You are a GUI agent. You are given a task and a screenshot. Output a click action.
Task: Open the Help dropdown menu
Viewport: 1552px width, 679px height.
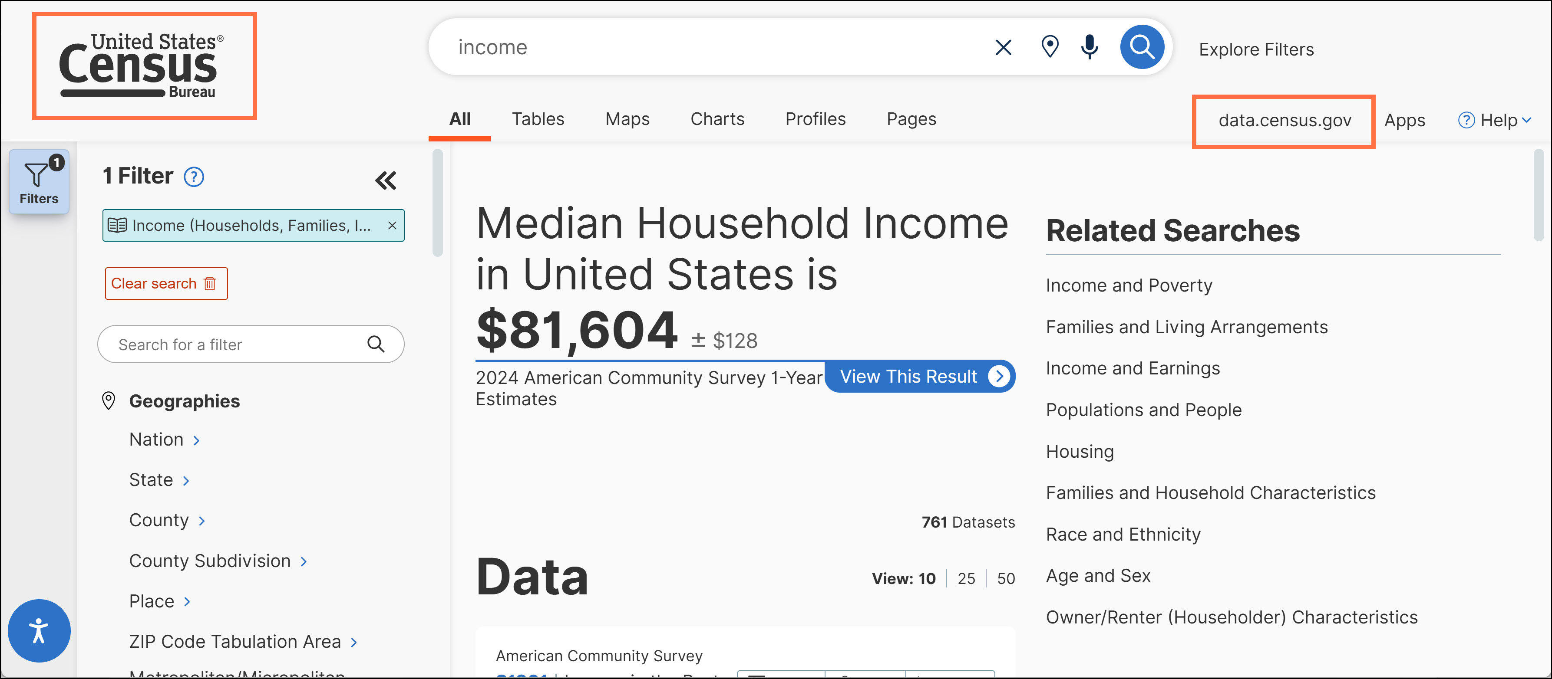(1494, 120)
